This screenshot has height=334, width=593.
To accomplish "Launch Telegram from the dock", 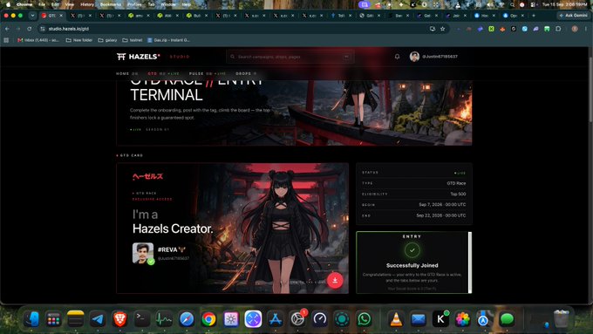I will (x=98, y=319).
